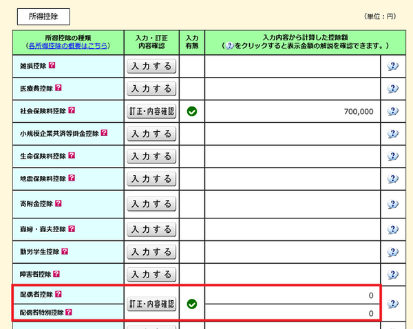The height and width of the screenshot is (329, 413).
Task: Click the 所得控除 heading box
Action: [43, 16]
